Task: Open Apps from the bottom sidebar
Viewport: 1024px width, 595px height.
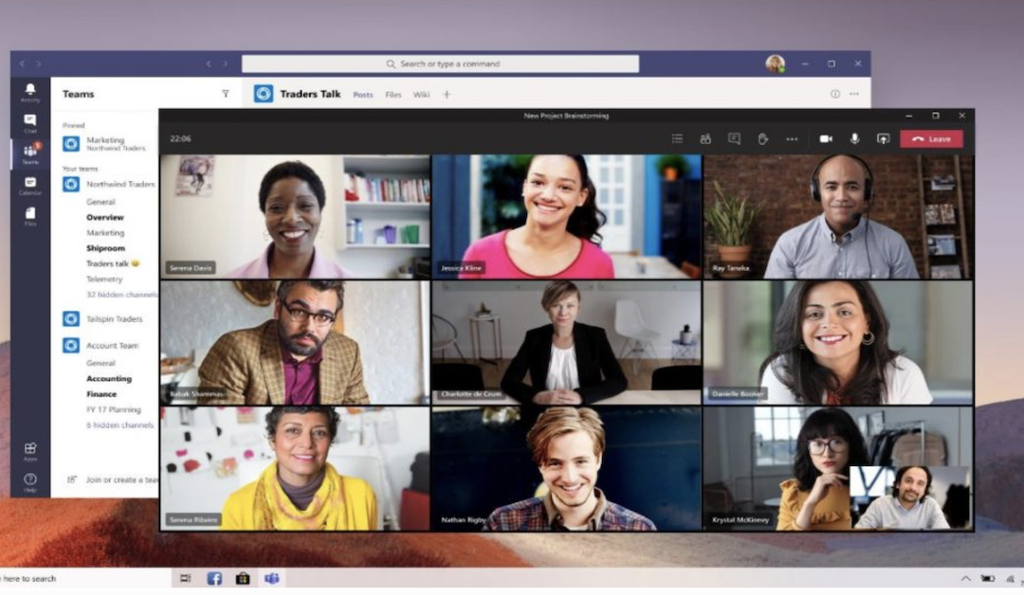Action: pos(28,450)
